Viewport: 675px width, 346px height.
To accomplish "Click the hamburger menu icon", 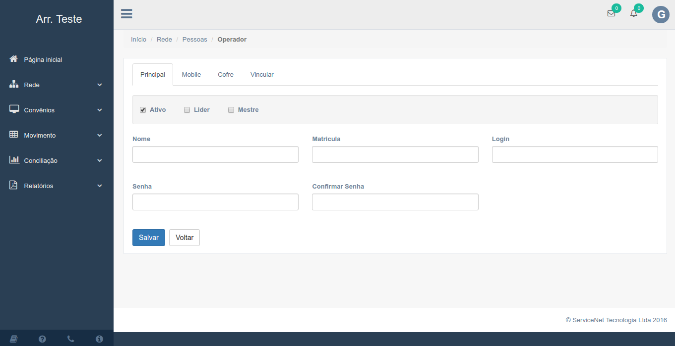I will (126, 14).
